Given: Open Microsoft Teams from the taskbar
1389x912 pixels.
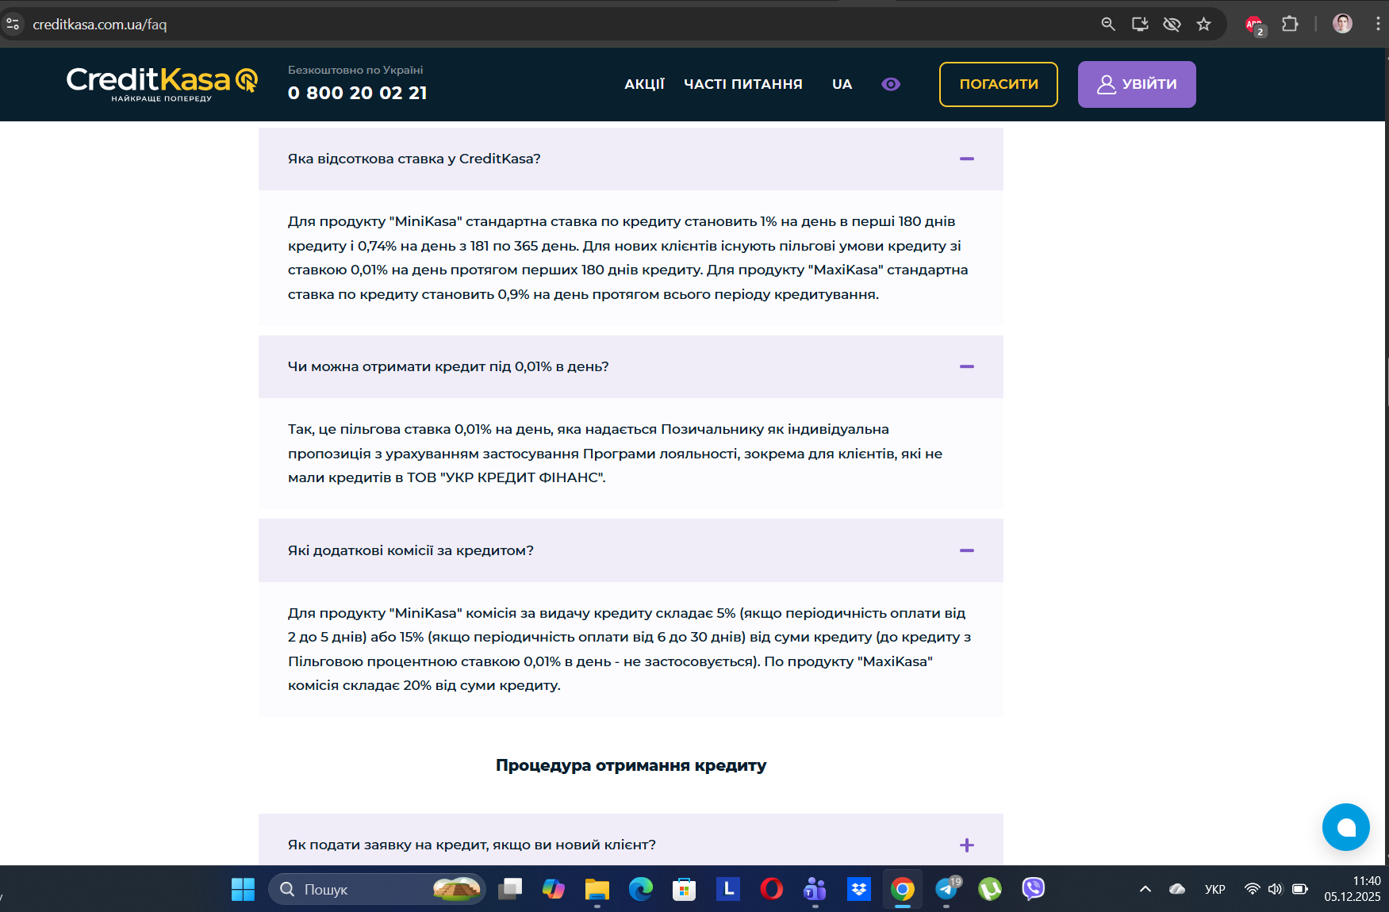Looking at the screenshot, I should pos(815,889).
